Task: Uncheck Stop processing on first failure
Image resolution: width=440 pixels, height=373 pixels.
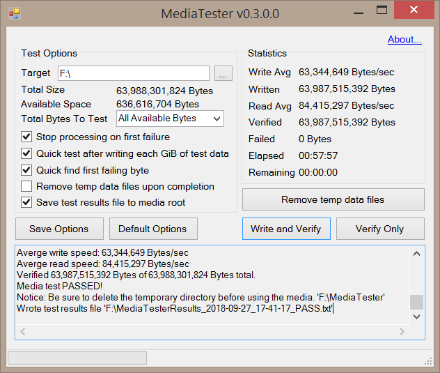Action: pyautogui.click(x=26, y=137)
